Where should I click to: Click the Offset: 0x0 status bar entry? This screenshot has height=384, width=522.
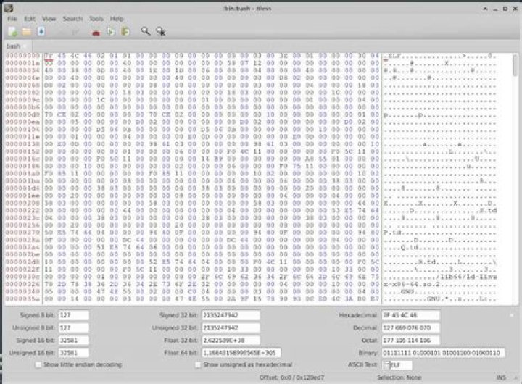click(x=291, y=377)
